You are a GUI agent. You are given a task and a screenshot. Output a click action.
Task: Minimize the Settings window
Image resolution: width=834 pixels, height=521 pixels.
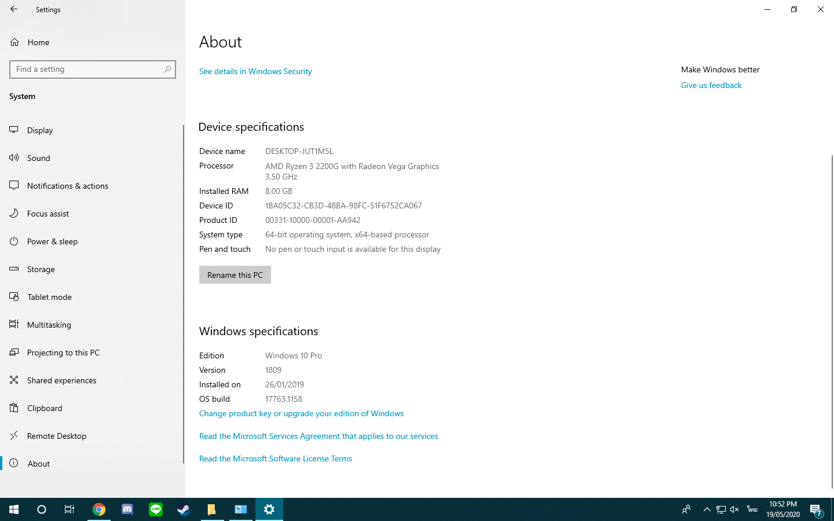pyautogui.click(x=767, y=9)
